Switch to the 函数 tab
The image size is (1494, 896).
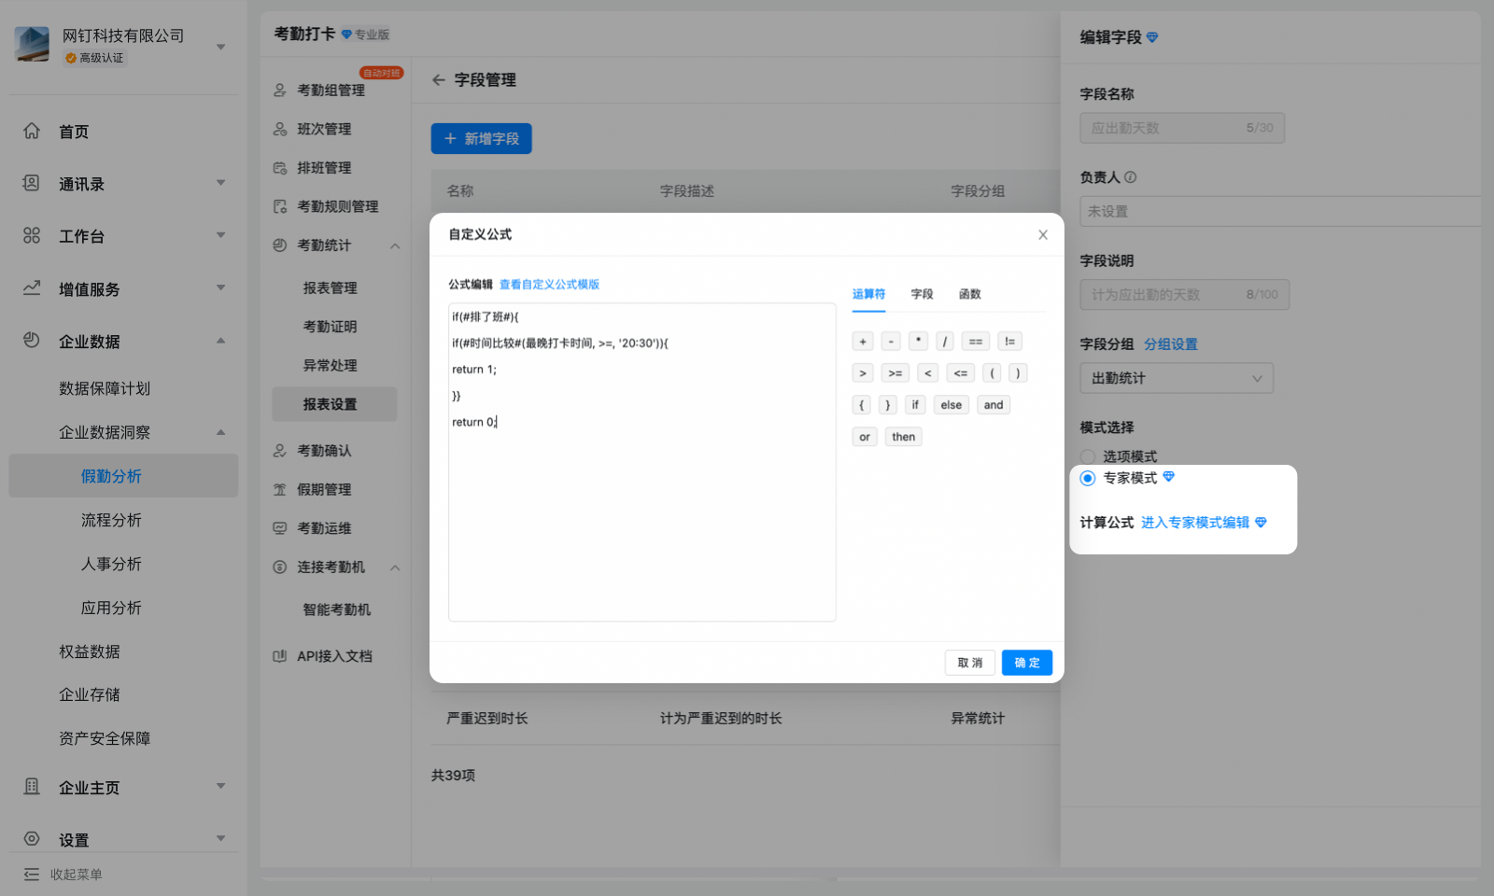969,294
